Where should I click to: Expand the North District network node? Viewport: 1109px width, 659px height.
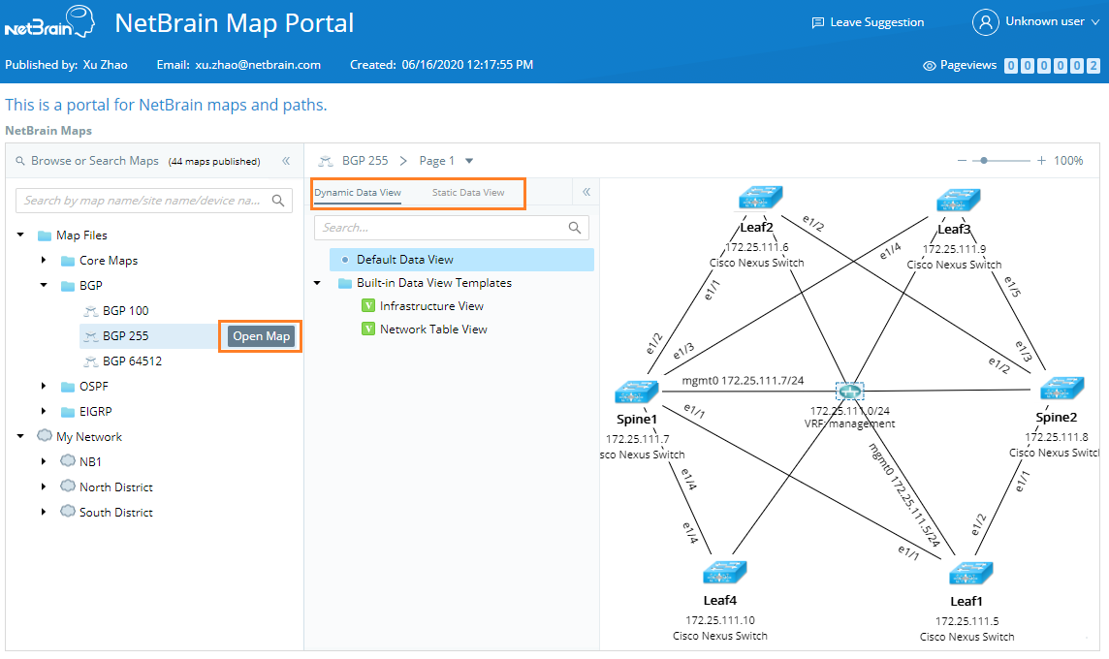(x=43, y=486)
